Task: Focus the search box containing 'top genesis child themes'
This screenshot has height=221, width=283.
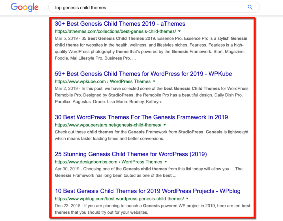Action: coord(154,7)
